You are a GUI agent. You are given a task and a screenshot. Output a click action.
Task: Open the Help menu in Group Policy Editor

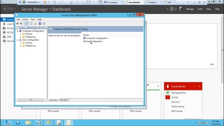[40, 20]
